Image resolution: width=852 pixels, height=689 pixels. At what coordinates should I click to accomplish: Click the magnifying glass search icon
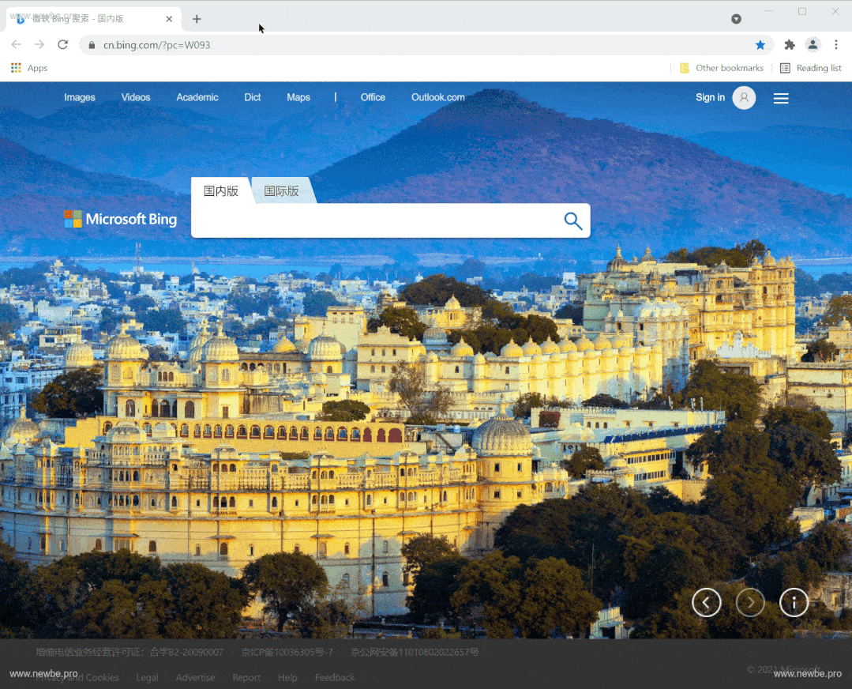pos(573,220)
